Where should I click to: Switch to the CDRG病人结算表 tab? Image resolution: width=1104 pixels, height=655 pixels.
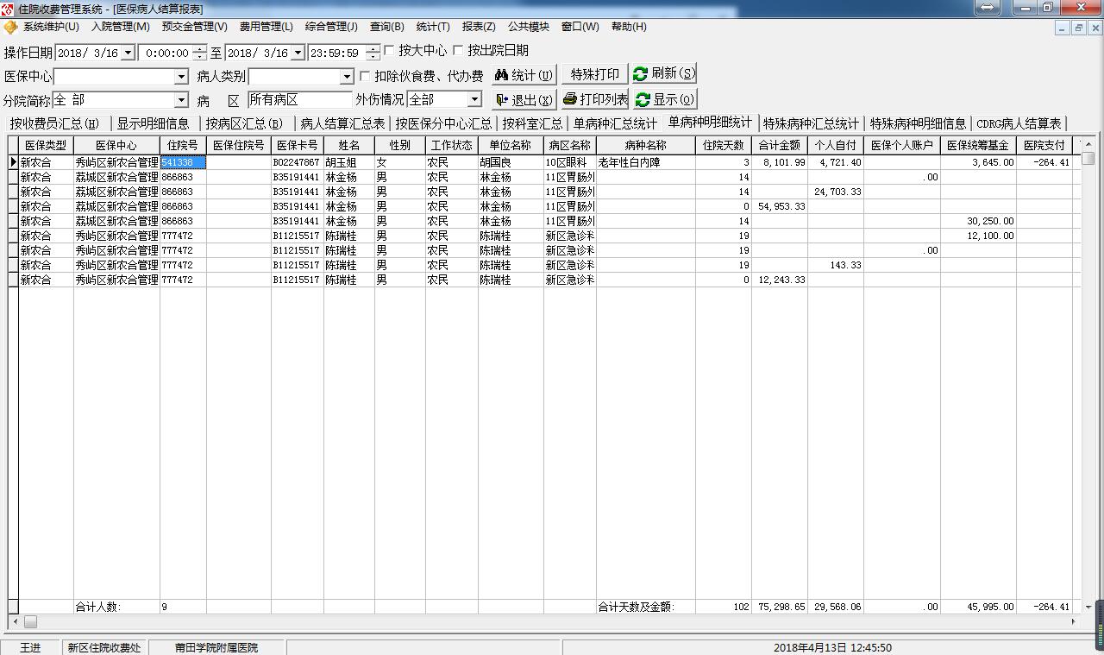[1019, 123]
